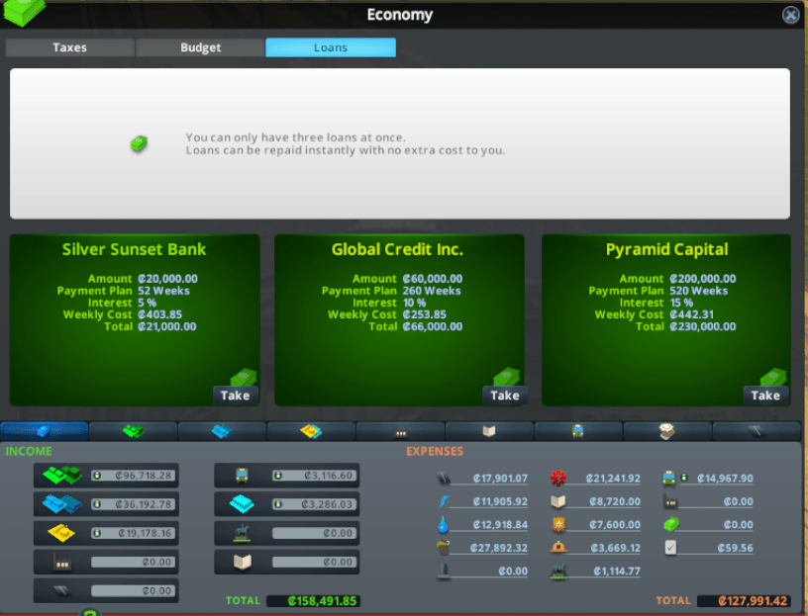Click the Weekly Cost 442.31 line
Viewport: 808px width, 616px height.
(x=655, y=314)
